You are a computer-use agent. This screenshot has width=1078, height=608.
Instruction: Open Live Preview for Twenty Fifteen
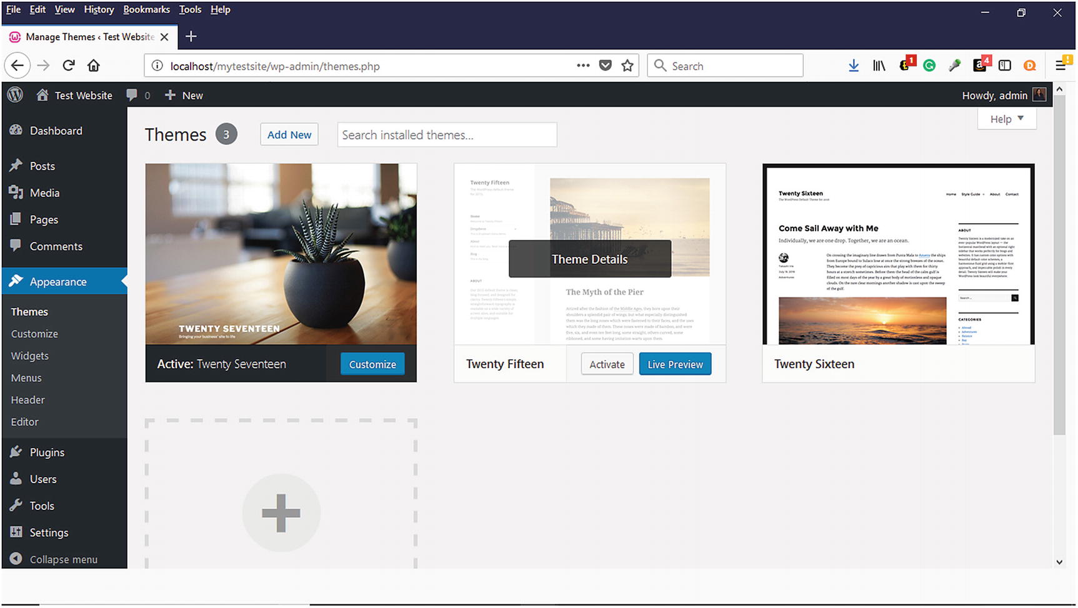675,364
